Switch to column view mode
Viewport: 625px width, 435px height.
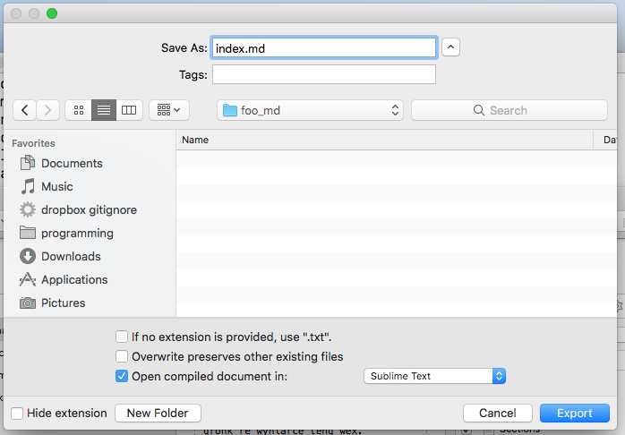pos(129,110)
